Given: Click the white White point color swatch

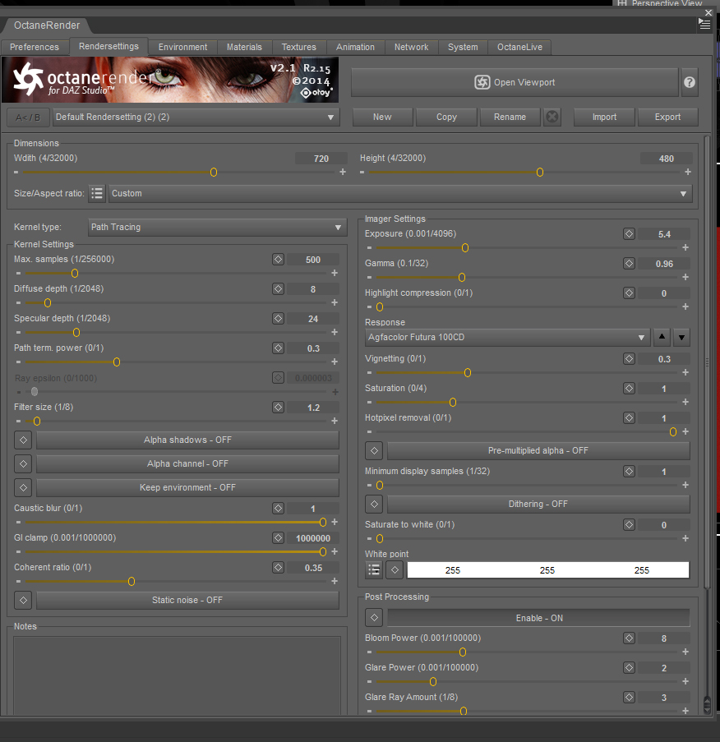Looking at the screenshot, I should [547, 570].
